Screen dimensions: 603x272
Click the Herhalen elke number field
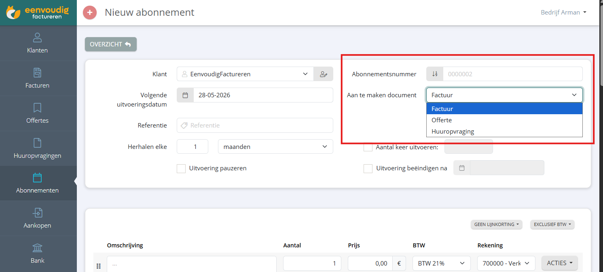(x=193, y=146)
